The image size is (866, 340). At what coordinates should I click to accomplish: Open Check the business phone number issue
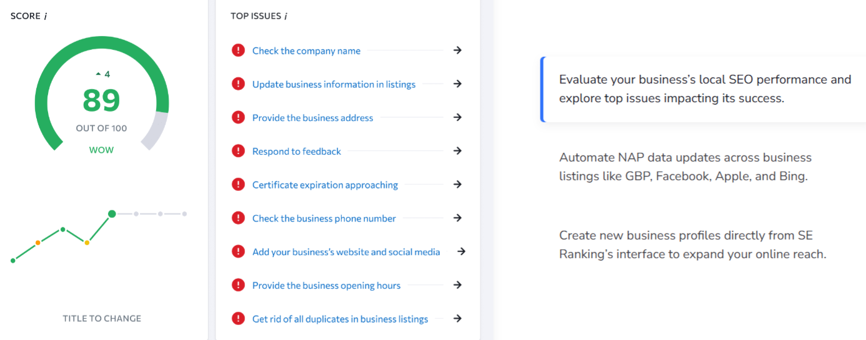tap(324, 218)
